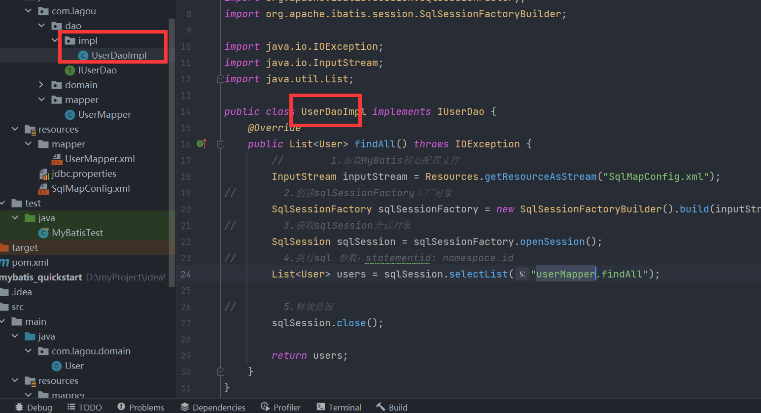Collapse the mapper package under com.lagou
The image size is (761, 413).
pos(41,100)
